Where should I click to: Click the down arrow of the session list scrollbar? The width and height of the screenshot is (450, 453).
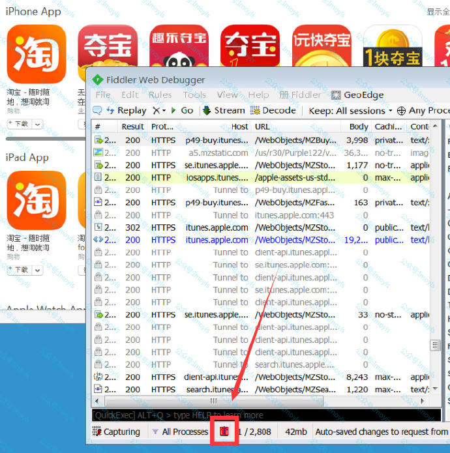click(x=435, y=388)
